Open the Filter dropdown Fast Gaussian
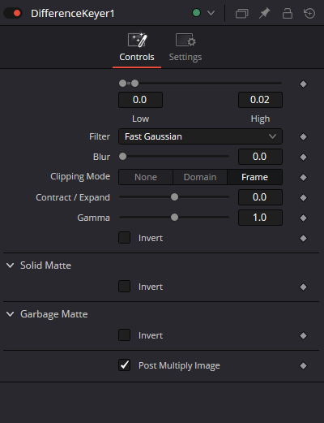The image size is (324, 423). click(200, 136)
